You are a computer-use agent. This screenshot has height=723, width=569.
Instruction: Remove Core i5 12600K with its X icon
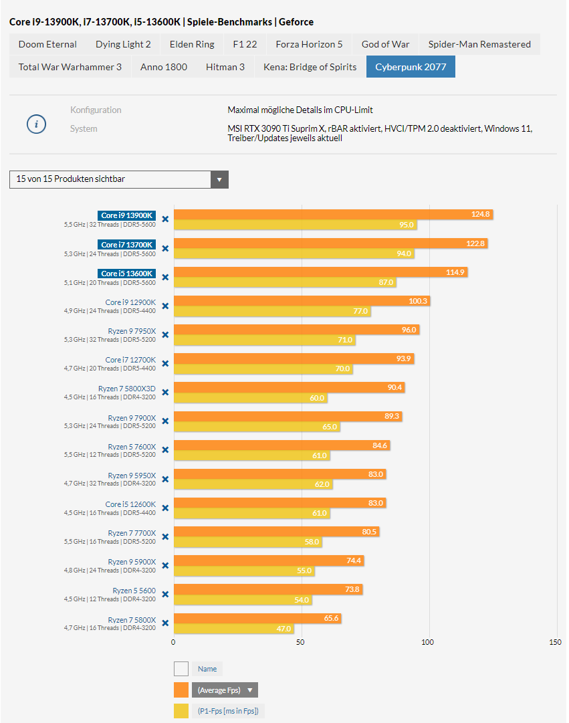(165, 508)
